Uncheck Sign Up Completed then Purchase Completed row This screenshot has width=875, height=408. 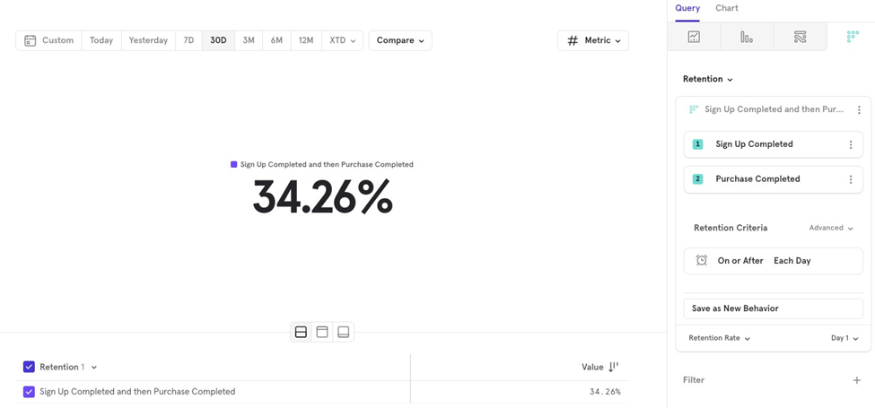click(x=29, y=392)
